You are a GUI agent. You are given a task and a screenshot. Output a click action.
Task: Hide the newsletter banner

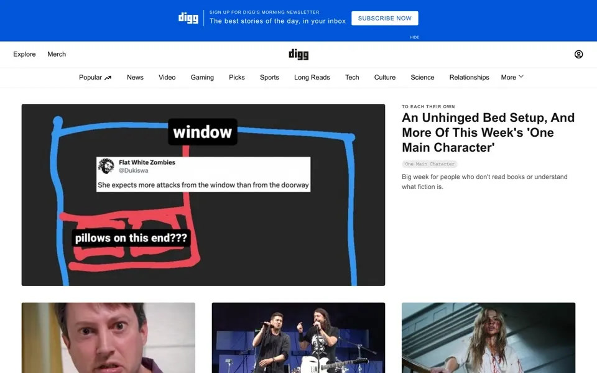[414, 37]
